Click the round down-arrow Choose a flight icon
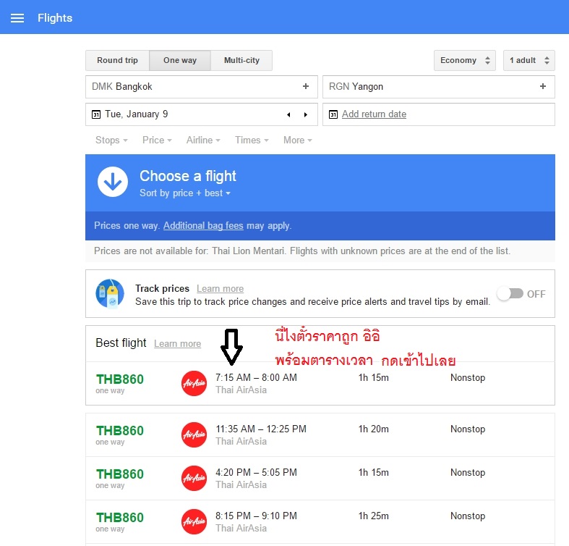Image resolution: width=569 pixels, height=546 pixels. 113,182
